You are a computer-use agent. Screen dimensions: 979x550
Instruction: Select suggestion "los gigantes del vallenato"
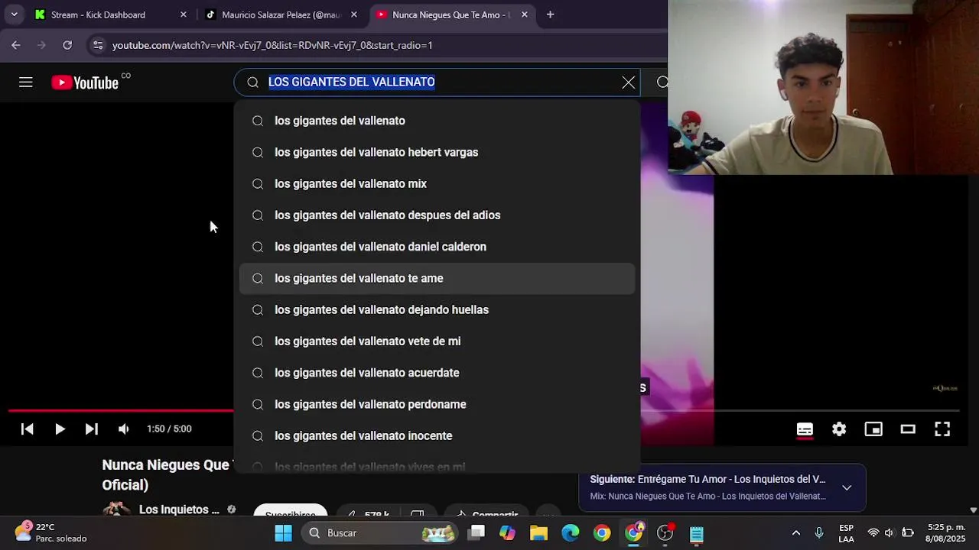[437, 121]
